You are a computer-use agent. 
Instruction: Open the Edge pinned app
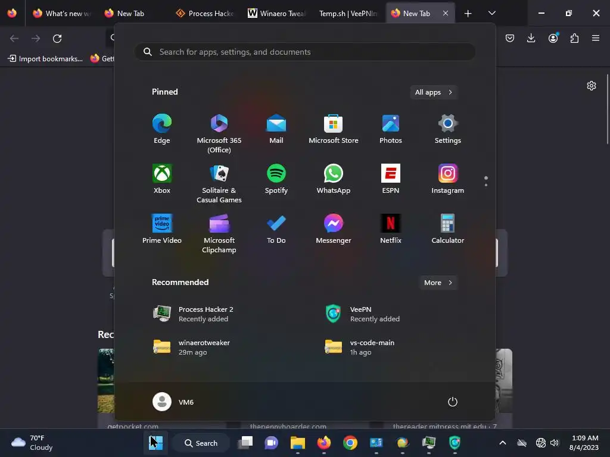click(x=162, y=129)
